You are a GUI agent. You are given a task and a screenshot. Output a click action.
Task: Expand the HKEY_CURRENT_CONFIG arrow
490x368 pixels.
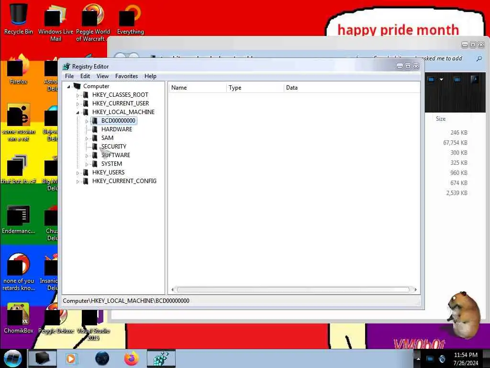pos(78,182)
